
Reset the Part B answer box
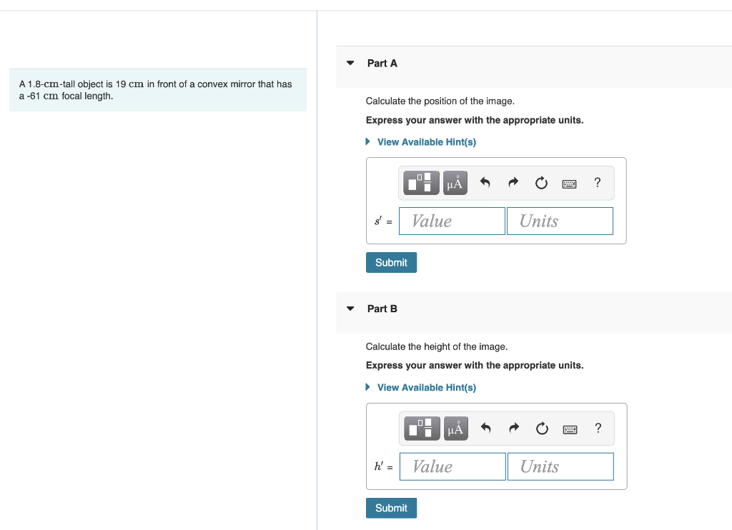(542, 429)
